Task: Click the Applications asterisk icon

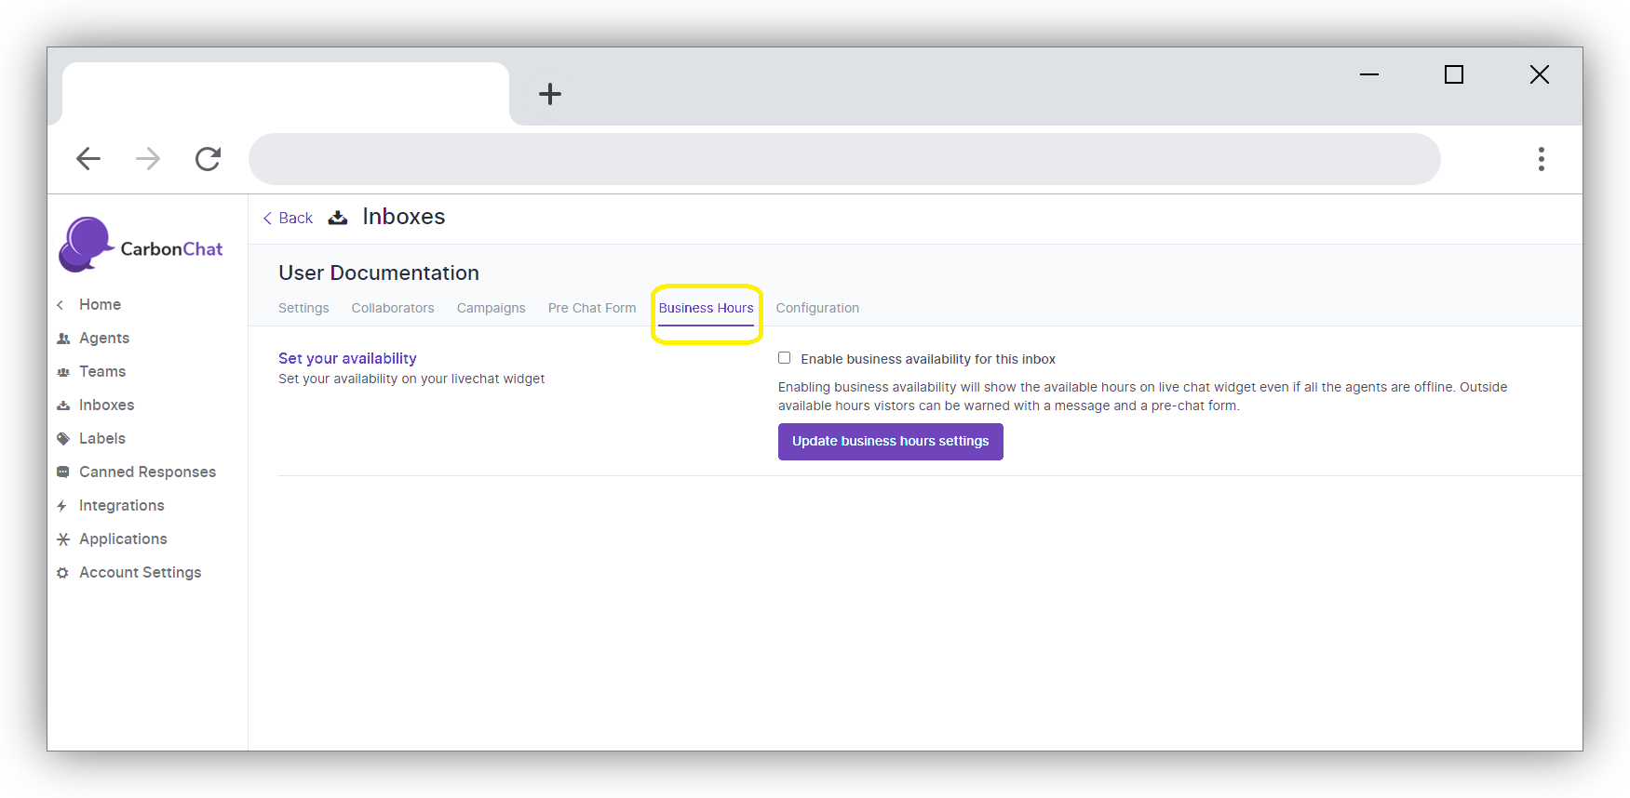Action: (63, 539)
